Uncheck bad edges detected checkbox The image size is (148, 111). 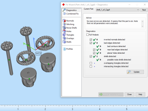point(91,43)
